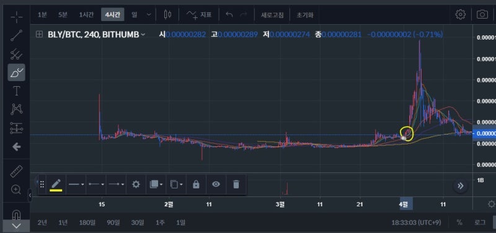Select the trend line drawing tool

(x=17, y=35)
